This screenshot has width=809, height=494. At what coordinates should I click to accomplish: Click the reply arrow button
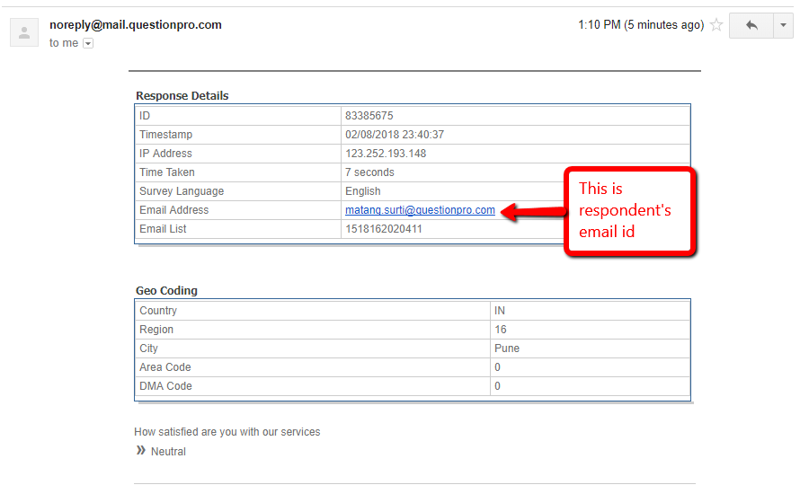(751, 25)
